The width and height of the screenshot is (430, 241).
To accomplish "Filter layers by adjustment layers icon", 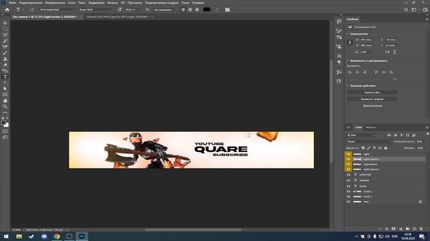I will [395, 135].
